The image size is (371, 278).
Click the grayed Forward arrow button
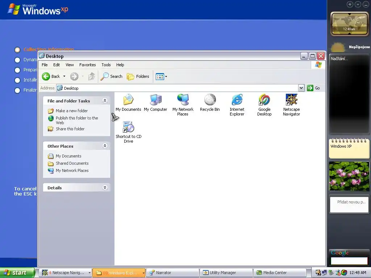pos(74,76)
